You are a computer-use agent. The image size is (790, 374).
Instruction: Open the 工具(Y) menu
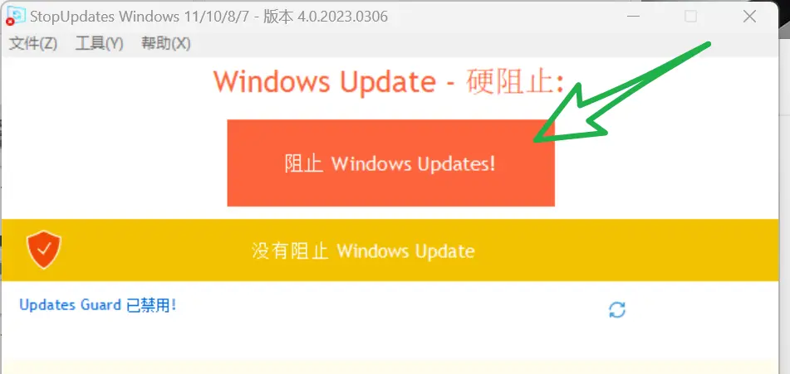point(99,44)
